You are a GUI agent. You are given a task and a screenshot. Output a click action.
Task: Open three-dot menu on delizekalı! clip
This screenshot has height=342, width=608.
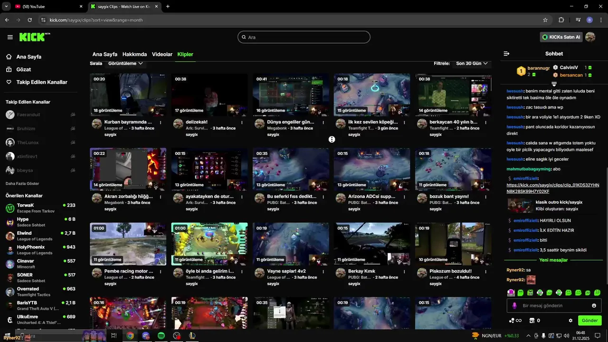point(242,123)
